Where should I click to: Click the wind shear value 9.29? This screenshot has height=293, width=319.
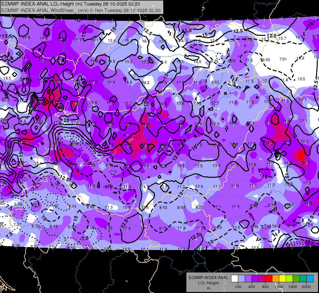pos(163,229)
